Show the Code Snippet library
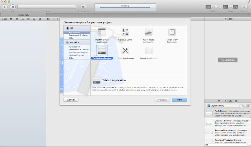The height and width of the screenshot is (147, 251). 225,101
